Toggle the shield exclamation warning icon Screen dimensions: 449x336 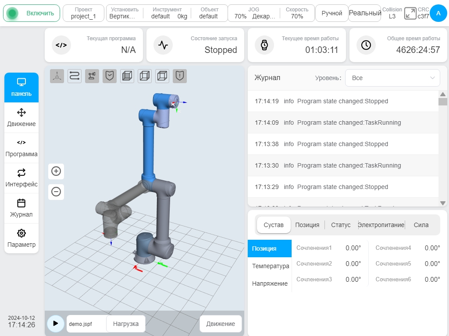(x=180, y=76)
